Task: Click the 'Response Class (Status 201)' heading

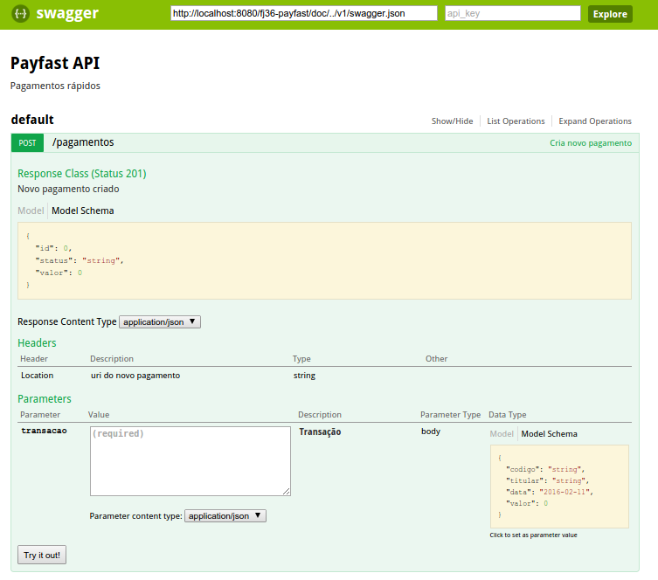Action: coord(82,173)
